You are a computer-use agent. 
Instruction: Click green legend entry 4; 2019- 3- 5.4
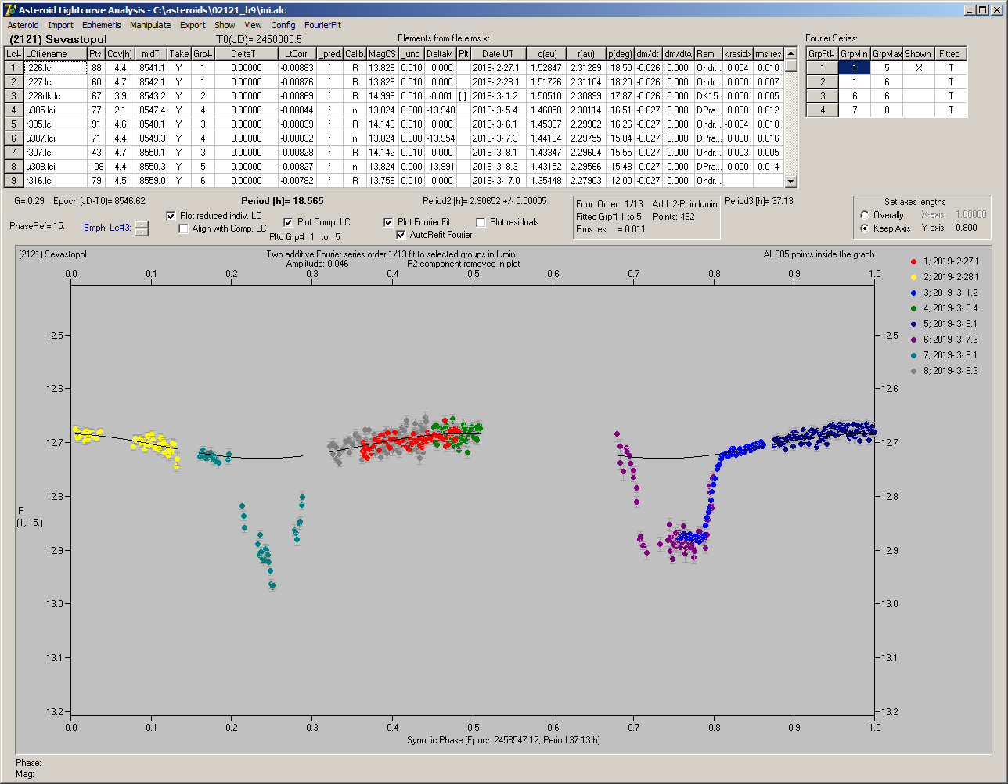(945, 308)
